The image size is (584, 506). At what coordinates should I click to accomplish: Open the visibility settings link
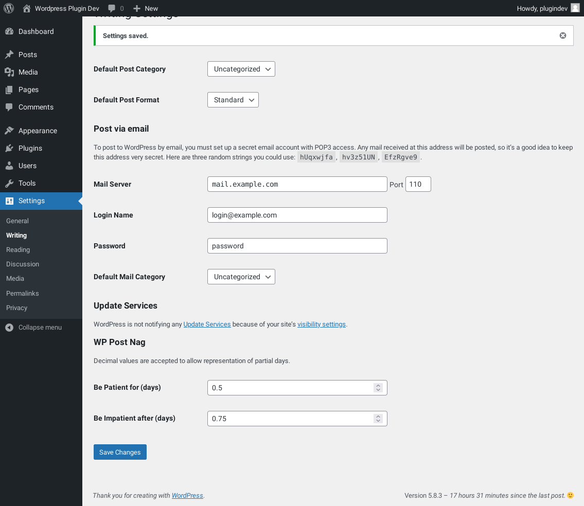(x=322, y=324)
